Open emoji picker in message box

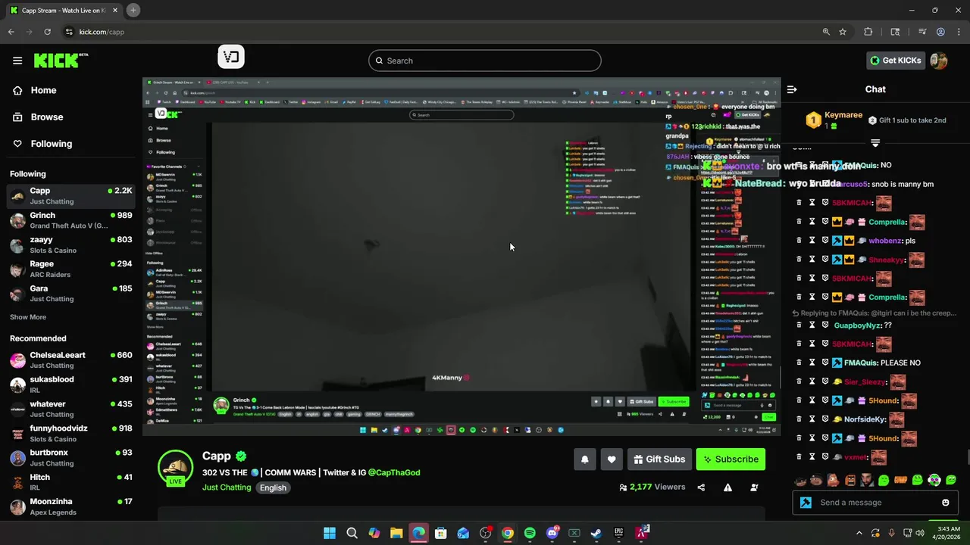pos(945,503)
